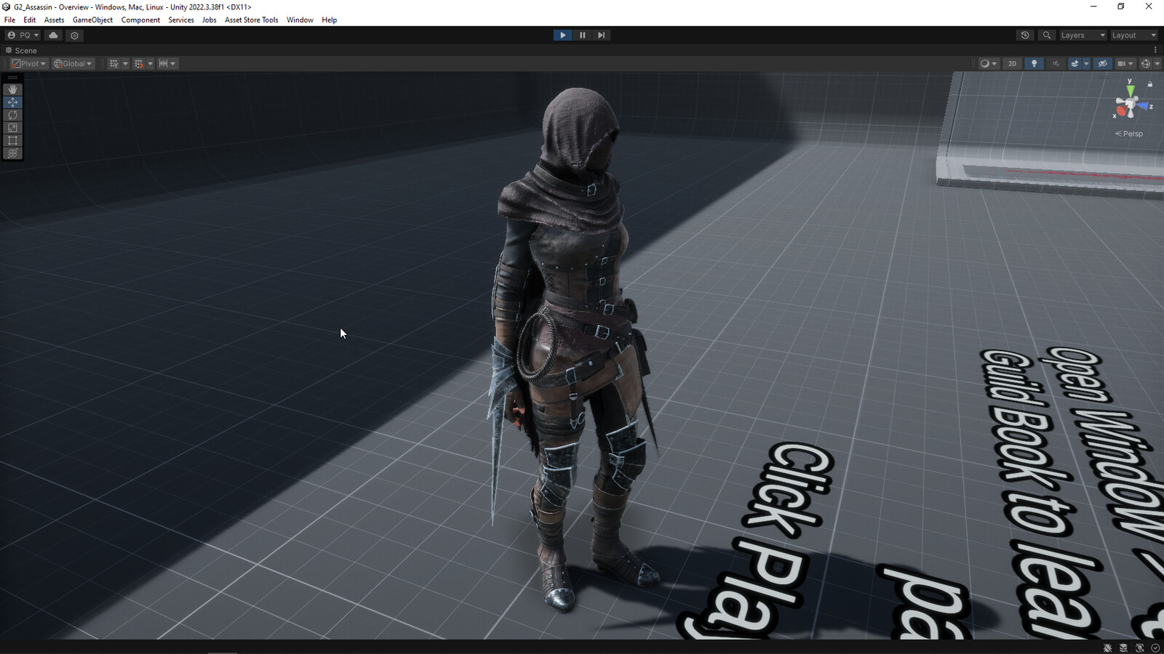
Task: Expand increment snapping options arrow
Action: pos(173,64)
